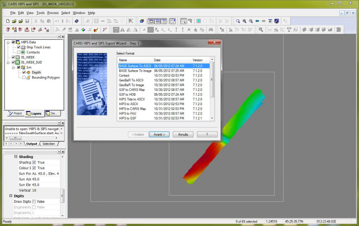Enable the Contacts layer checkbox
Screen dimensions: 359x226
[19, 52]
